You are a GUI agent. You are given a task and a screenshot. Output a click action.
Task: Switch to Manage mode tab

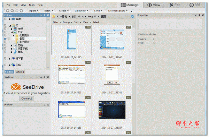[x=130, y=5]
